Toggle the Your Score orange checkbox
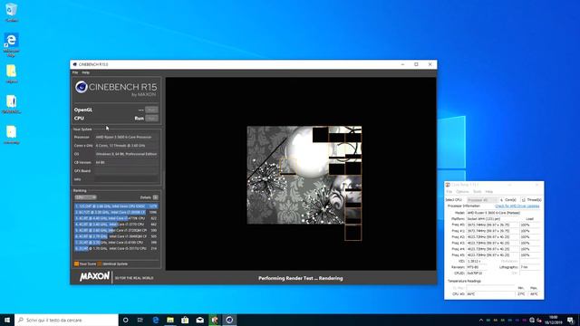Image resolution: width=580 pixels, height=326 pixels. pos(76,264)
